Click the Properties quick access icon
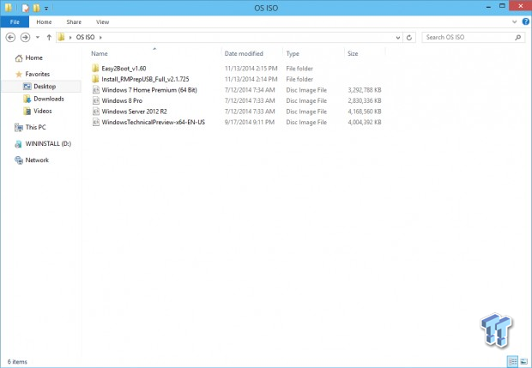532x368 pixels. tap(26, 8)
